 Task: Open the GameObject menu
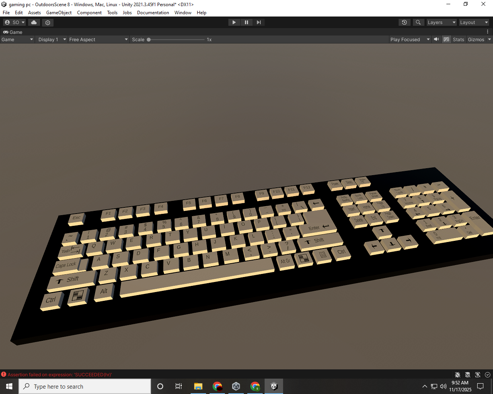point(59,12)
